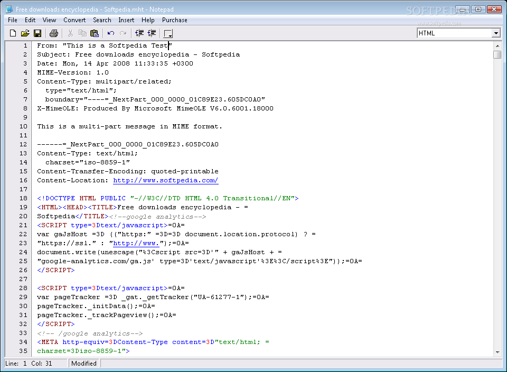Open the Search menu
Screen dimensions: 507x372
pyautogui.click(x=102, y=20)
